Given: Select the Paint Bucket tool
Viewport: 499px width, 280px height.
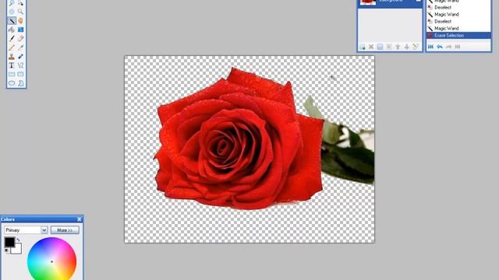Looking at the screenshot, I should click(12, 30).
